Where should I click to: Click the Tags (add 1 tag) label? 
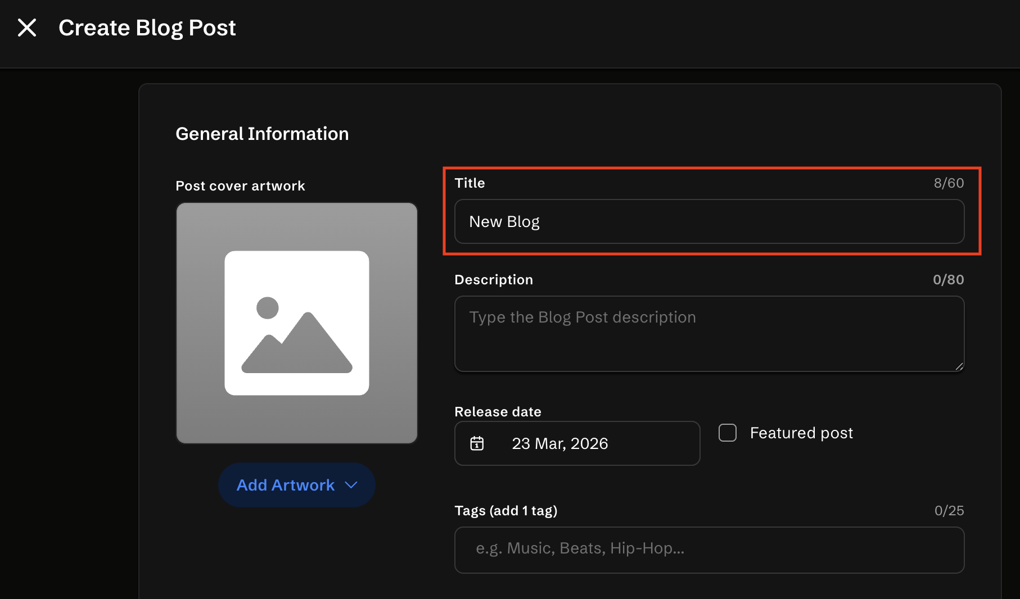[506, 511]
